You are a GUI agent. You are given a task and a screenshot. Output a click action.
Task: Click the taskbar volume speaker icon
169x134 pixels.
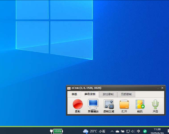[133, 131]
